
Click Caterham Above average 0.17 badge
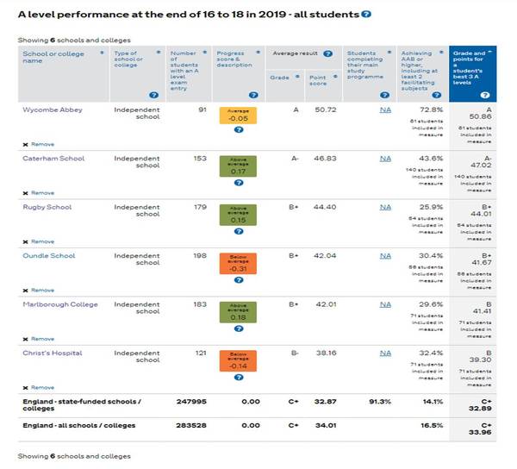click(238, 166)
